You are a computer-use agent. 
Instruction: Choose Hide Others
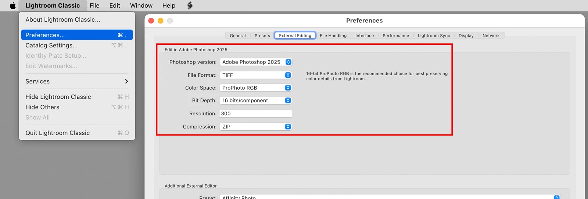click(77, 107)
